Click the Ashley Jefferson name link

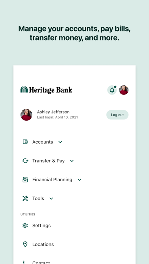pos(53,112)
